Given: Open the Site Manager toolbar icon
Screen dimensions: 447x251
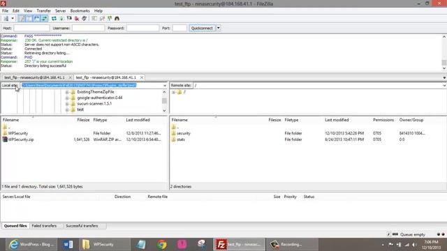Looking at the screenshot, I should (x=6, y=19).
